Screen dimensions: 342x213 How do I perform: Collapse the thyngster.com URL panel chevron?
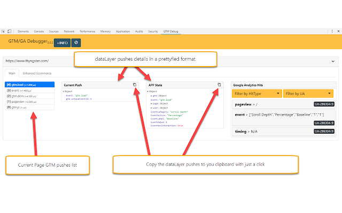pos(333,61)
